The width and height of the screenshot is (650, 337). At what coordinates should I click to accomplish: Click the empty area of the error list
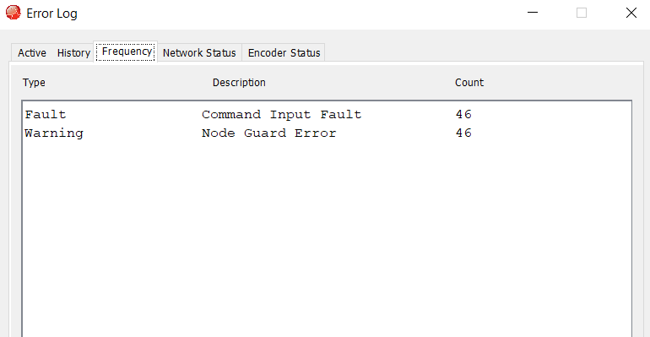[327, 238]
